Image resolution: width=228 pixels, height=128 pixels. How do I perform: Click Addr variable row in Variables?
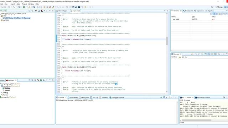(x=199, y=19)
